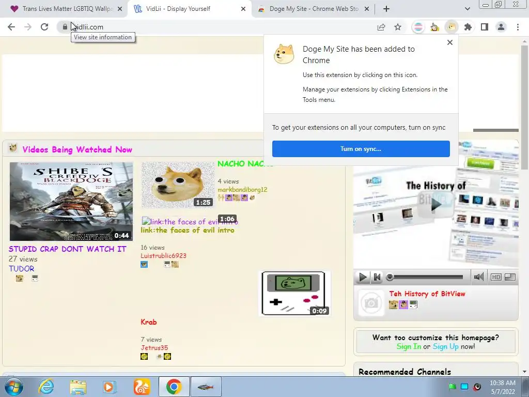
Task: Open Chrome three-dot menu
Action: [x=518, y=27]
